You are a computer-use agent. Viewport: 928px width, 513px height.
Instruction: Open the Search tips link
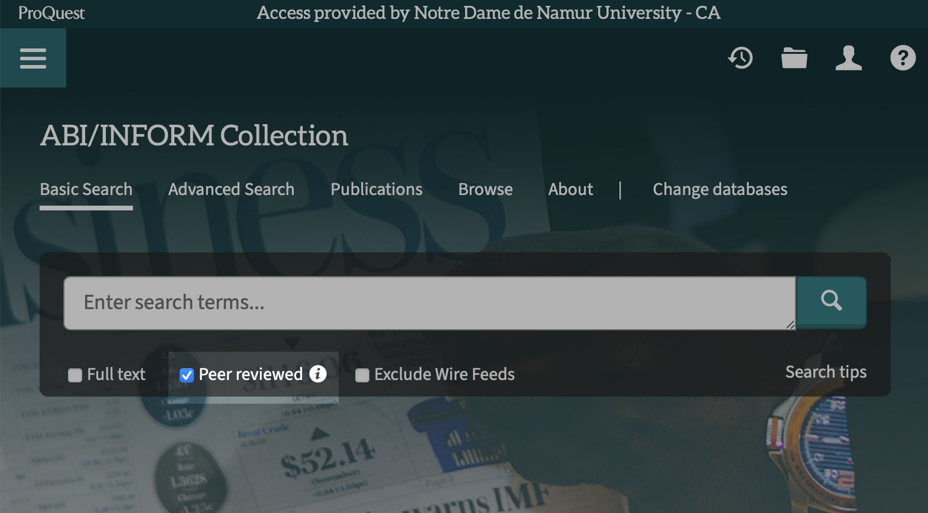point(826,372)
